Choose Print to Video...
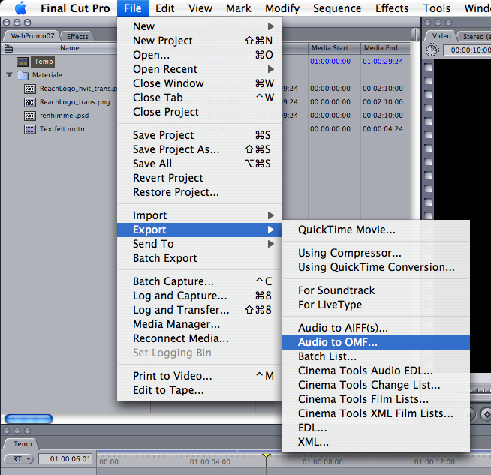491x475 pixels. tap(200, 376)
